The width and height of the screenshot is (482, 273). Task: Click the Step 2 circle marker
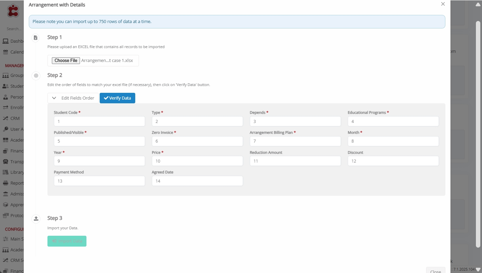[x=36, y=76]
